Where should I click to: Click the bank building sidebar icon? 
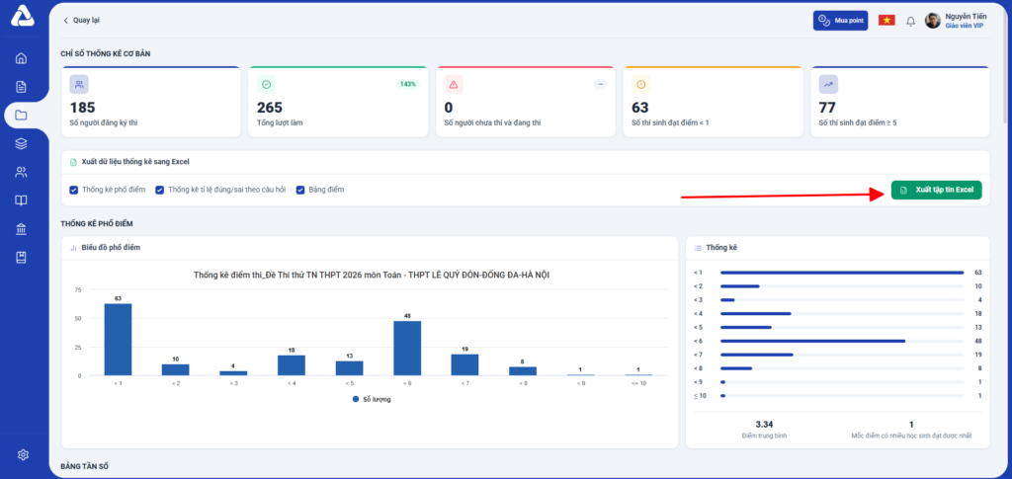[x=22, y=229]
